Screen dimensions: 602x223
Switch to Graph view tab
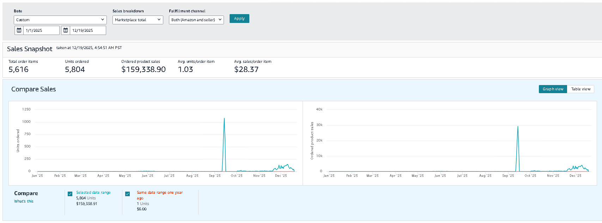point(553,89)
